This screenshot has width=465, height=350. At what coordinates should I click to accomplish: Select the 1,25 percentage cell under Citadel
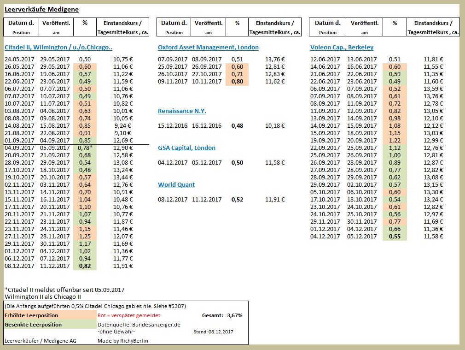[85, 236]
